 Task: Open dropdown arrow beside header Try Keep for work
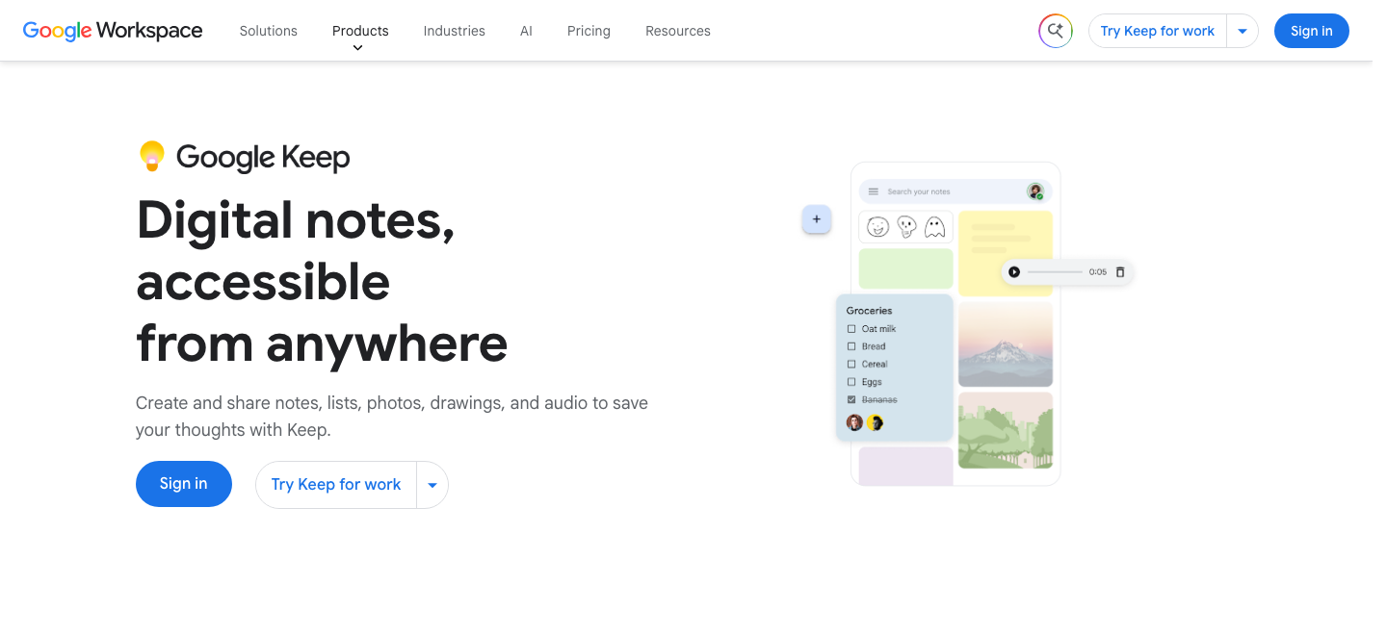tap(1243, 31)
